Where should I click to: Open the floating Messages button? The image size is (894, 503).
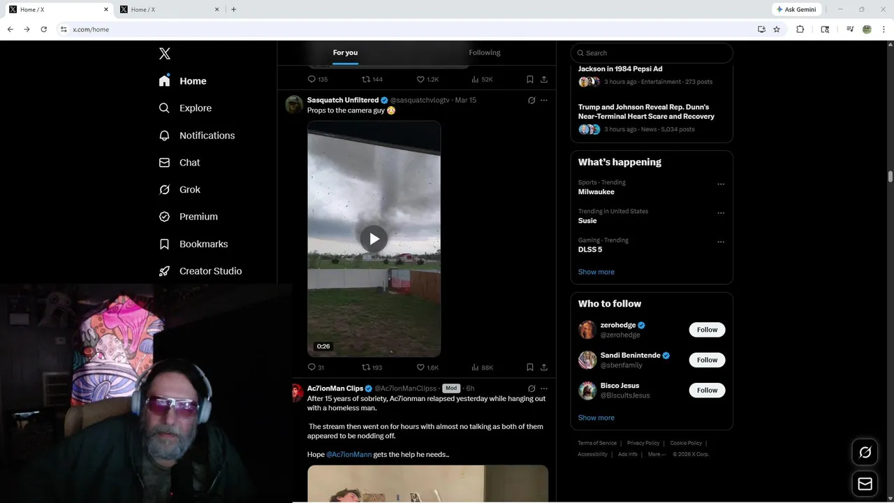865,483
